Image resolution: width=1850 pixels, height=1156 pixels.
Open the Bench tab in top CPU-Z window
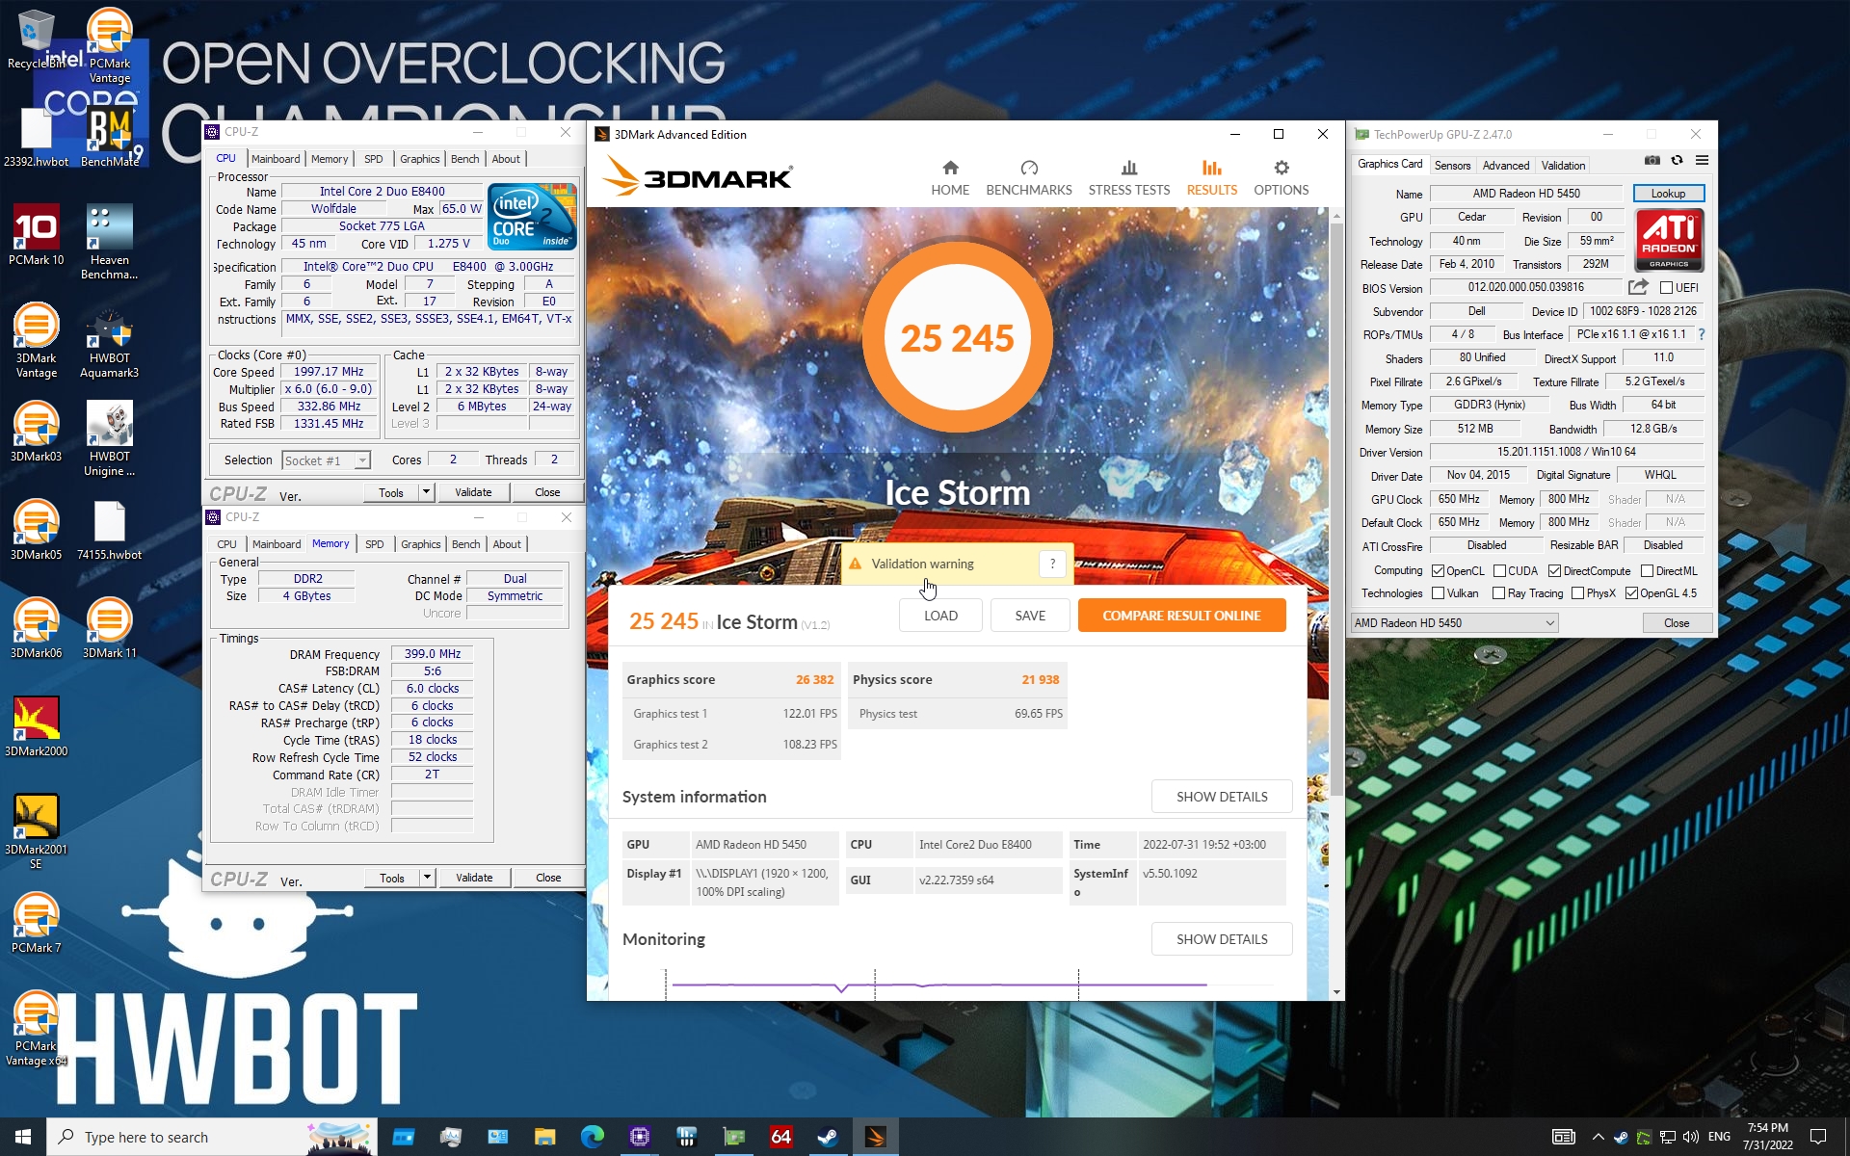click(x=464, y=159)
